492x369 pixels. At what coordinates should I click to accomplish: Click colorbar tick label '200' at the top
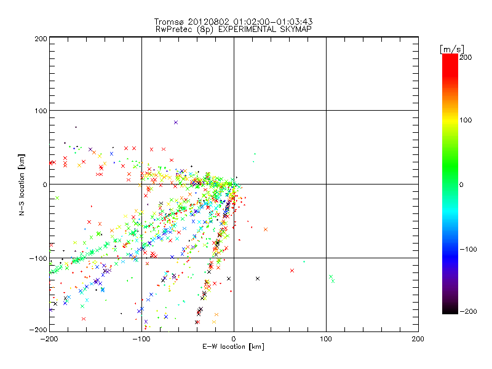click(466, 57)
